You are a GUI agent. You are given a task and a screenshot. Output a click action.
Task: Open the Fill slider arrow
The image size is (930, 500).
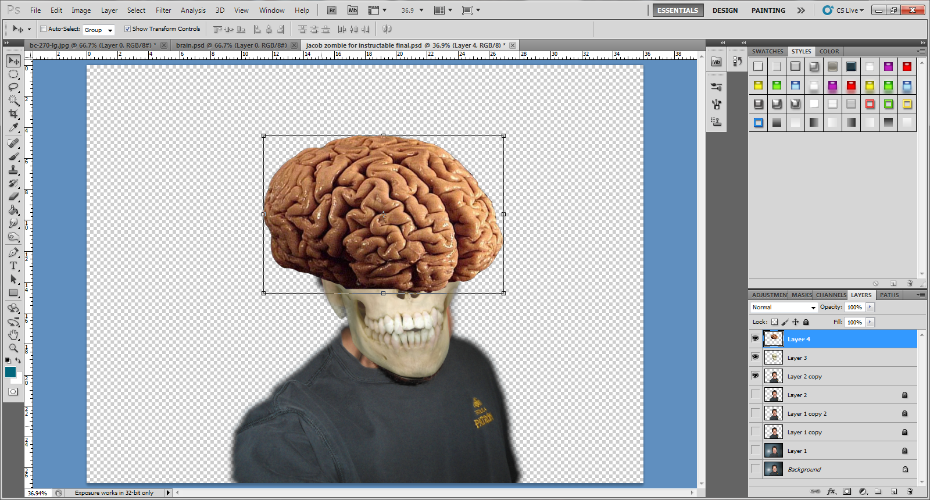pos(870,322)
